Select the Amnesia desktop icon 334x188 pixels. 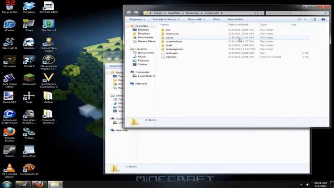pyautogui.click(x=9, y=61)
